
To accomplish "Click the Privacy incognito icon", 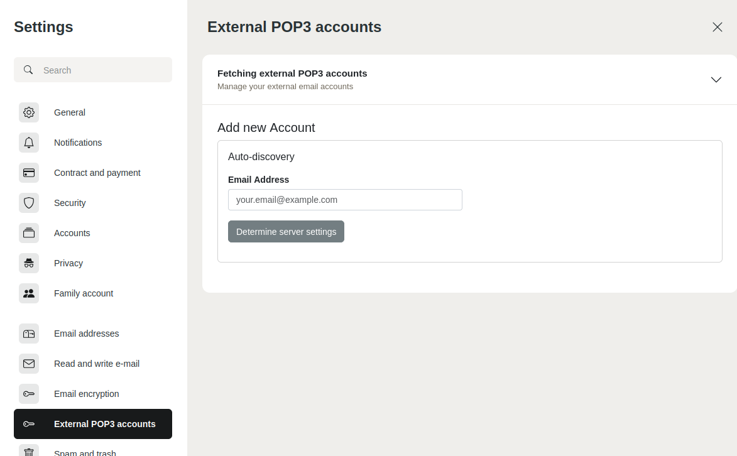I will 29,263.
